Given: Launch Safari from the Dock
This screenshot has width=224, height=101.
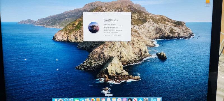Looking at the screenshot, I should point(66,100).
